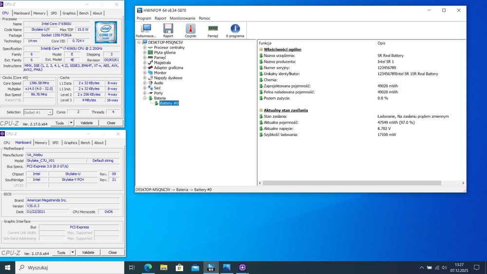
Task: Open the network Wi-Fi tray icon
Action: pos(437,268)
